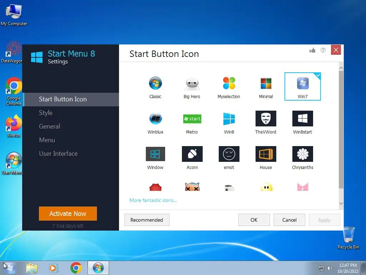Open the Windows Start button on taskbar
Image resolution: width=366 pixels, height=275 pixels.
(9, 268)
